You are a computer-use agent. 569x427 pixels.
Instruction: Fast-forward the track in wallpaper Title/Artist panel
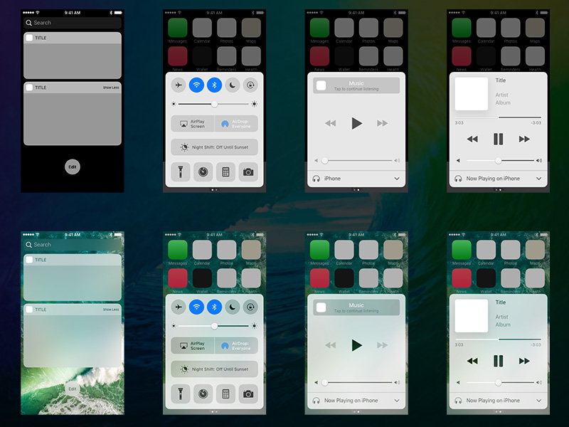click(x=524, y=361)
